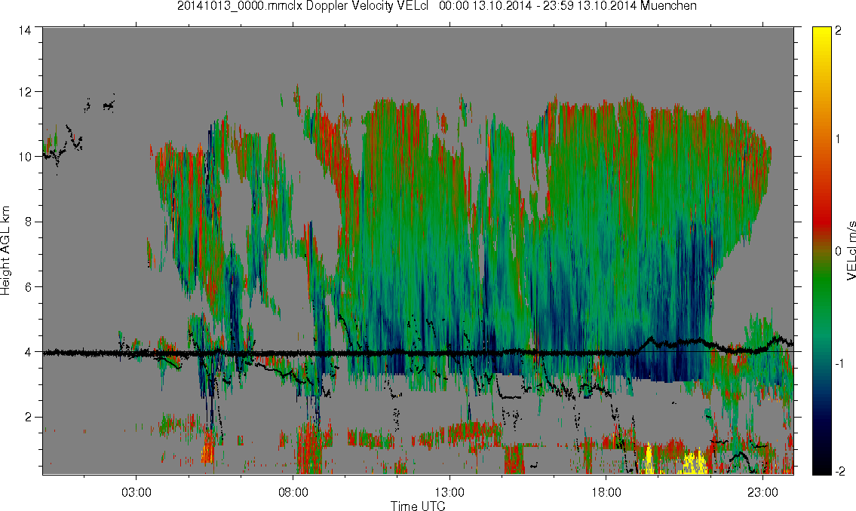Screen dimensions: 856x511
Task: Click the 'VELcl m/s' colorbar label
Action: tap(851, 251)
